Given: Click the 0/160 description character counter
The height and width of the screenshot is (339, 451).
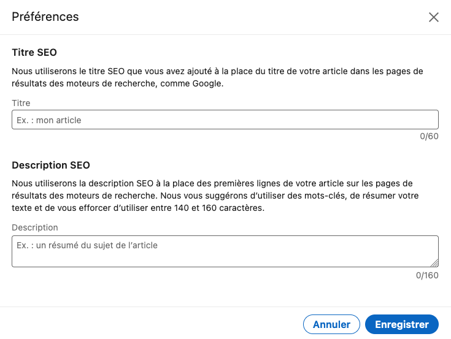Looking at the screenshot, I should [x=427, y=275].
